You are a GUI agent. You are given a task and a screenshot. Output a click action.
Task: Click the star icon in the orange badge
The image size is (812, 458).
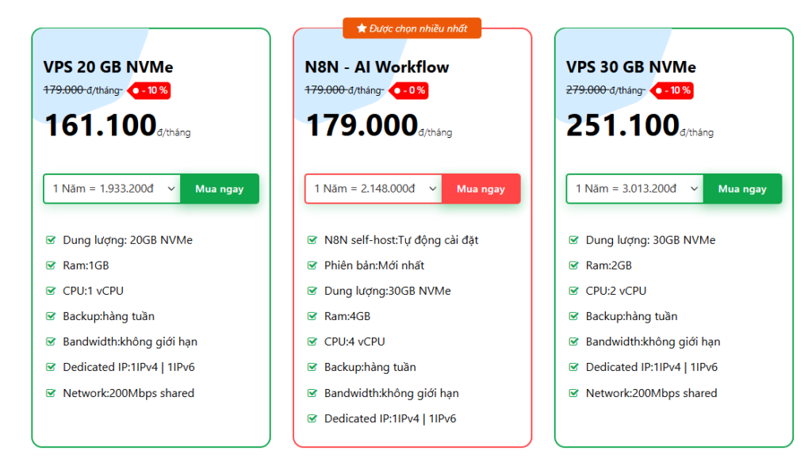362,29
